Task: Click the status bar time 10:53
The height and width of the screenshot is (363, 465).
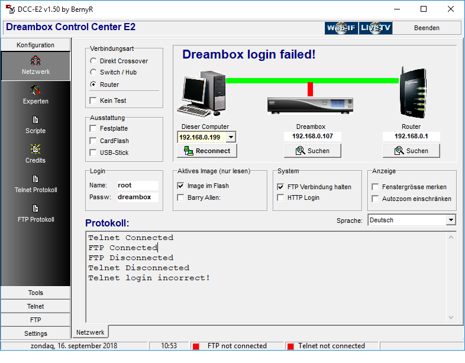Action: (169, 346)
